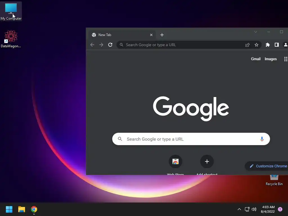Screen dimensions: 288x216
Task: Click Customize Chrome button
Action: (267, 166)
